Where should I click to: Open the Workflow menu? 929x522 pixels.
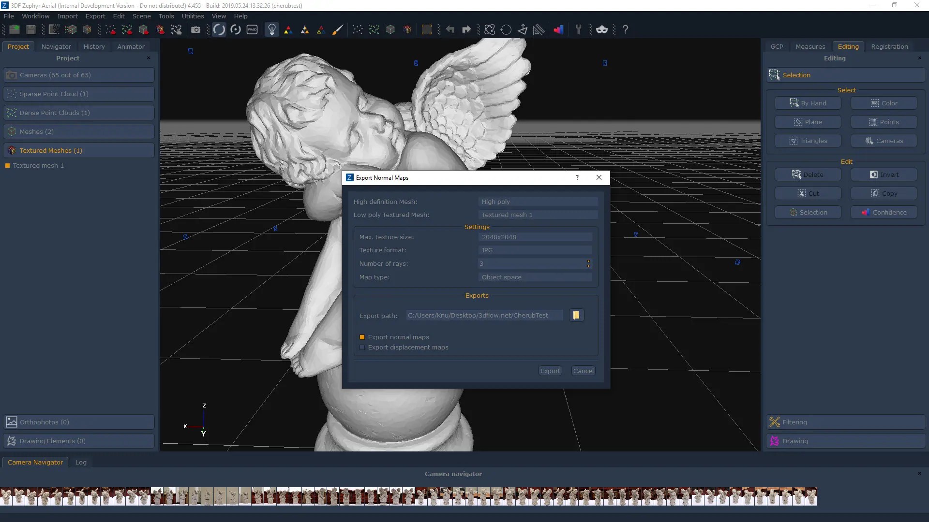tap(35, 16)
